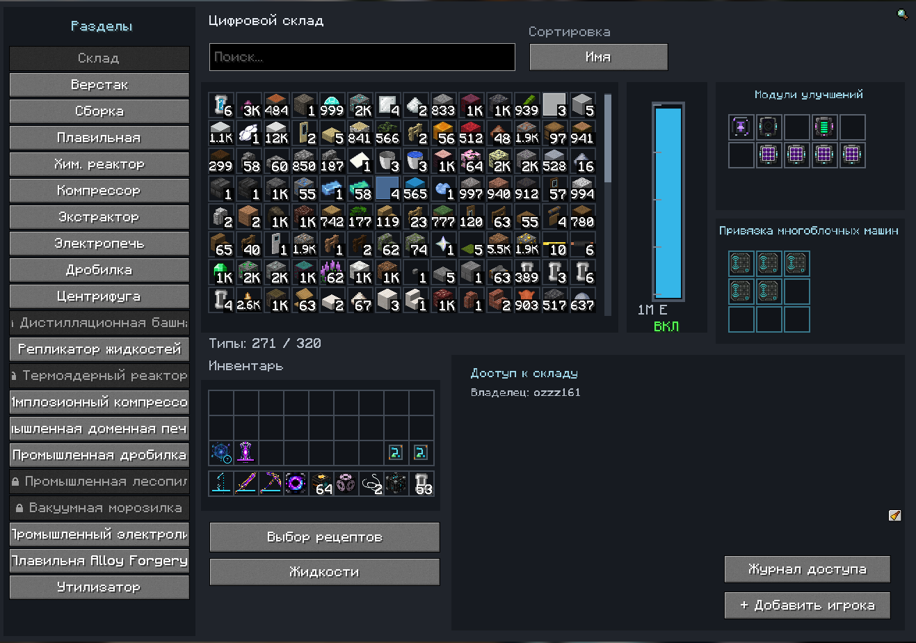The image size is (916, 643).
Task: Select the purple lilac flowers showing 62
Action: pyautogui.click(x=332, y=273)
